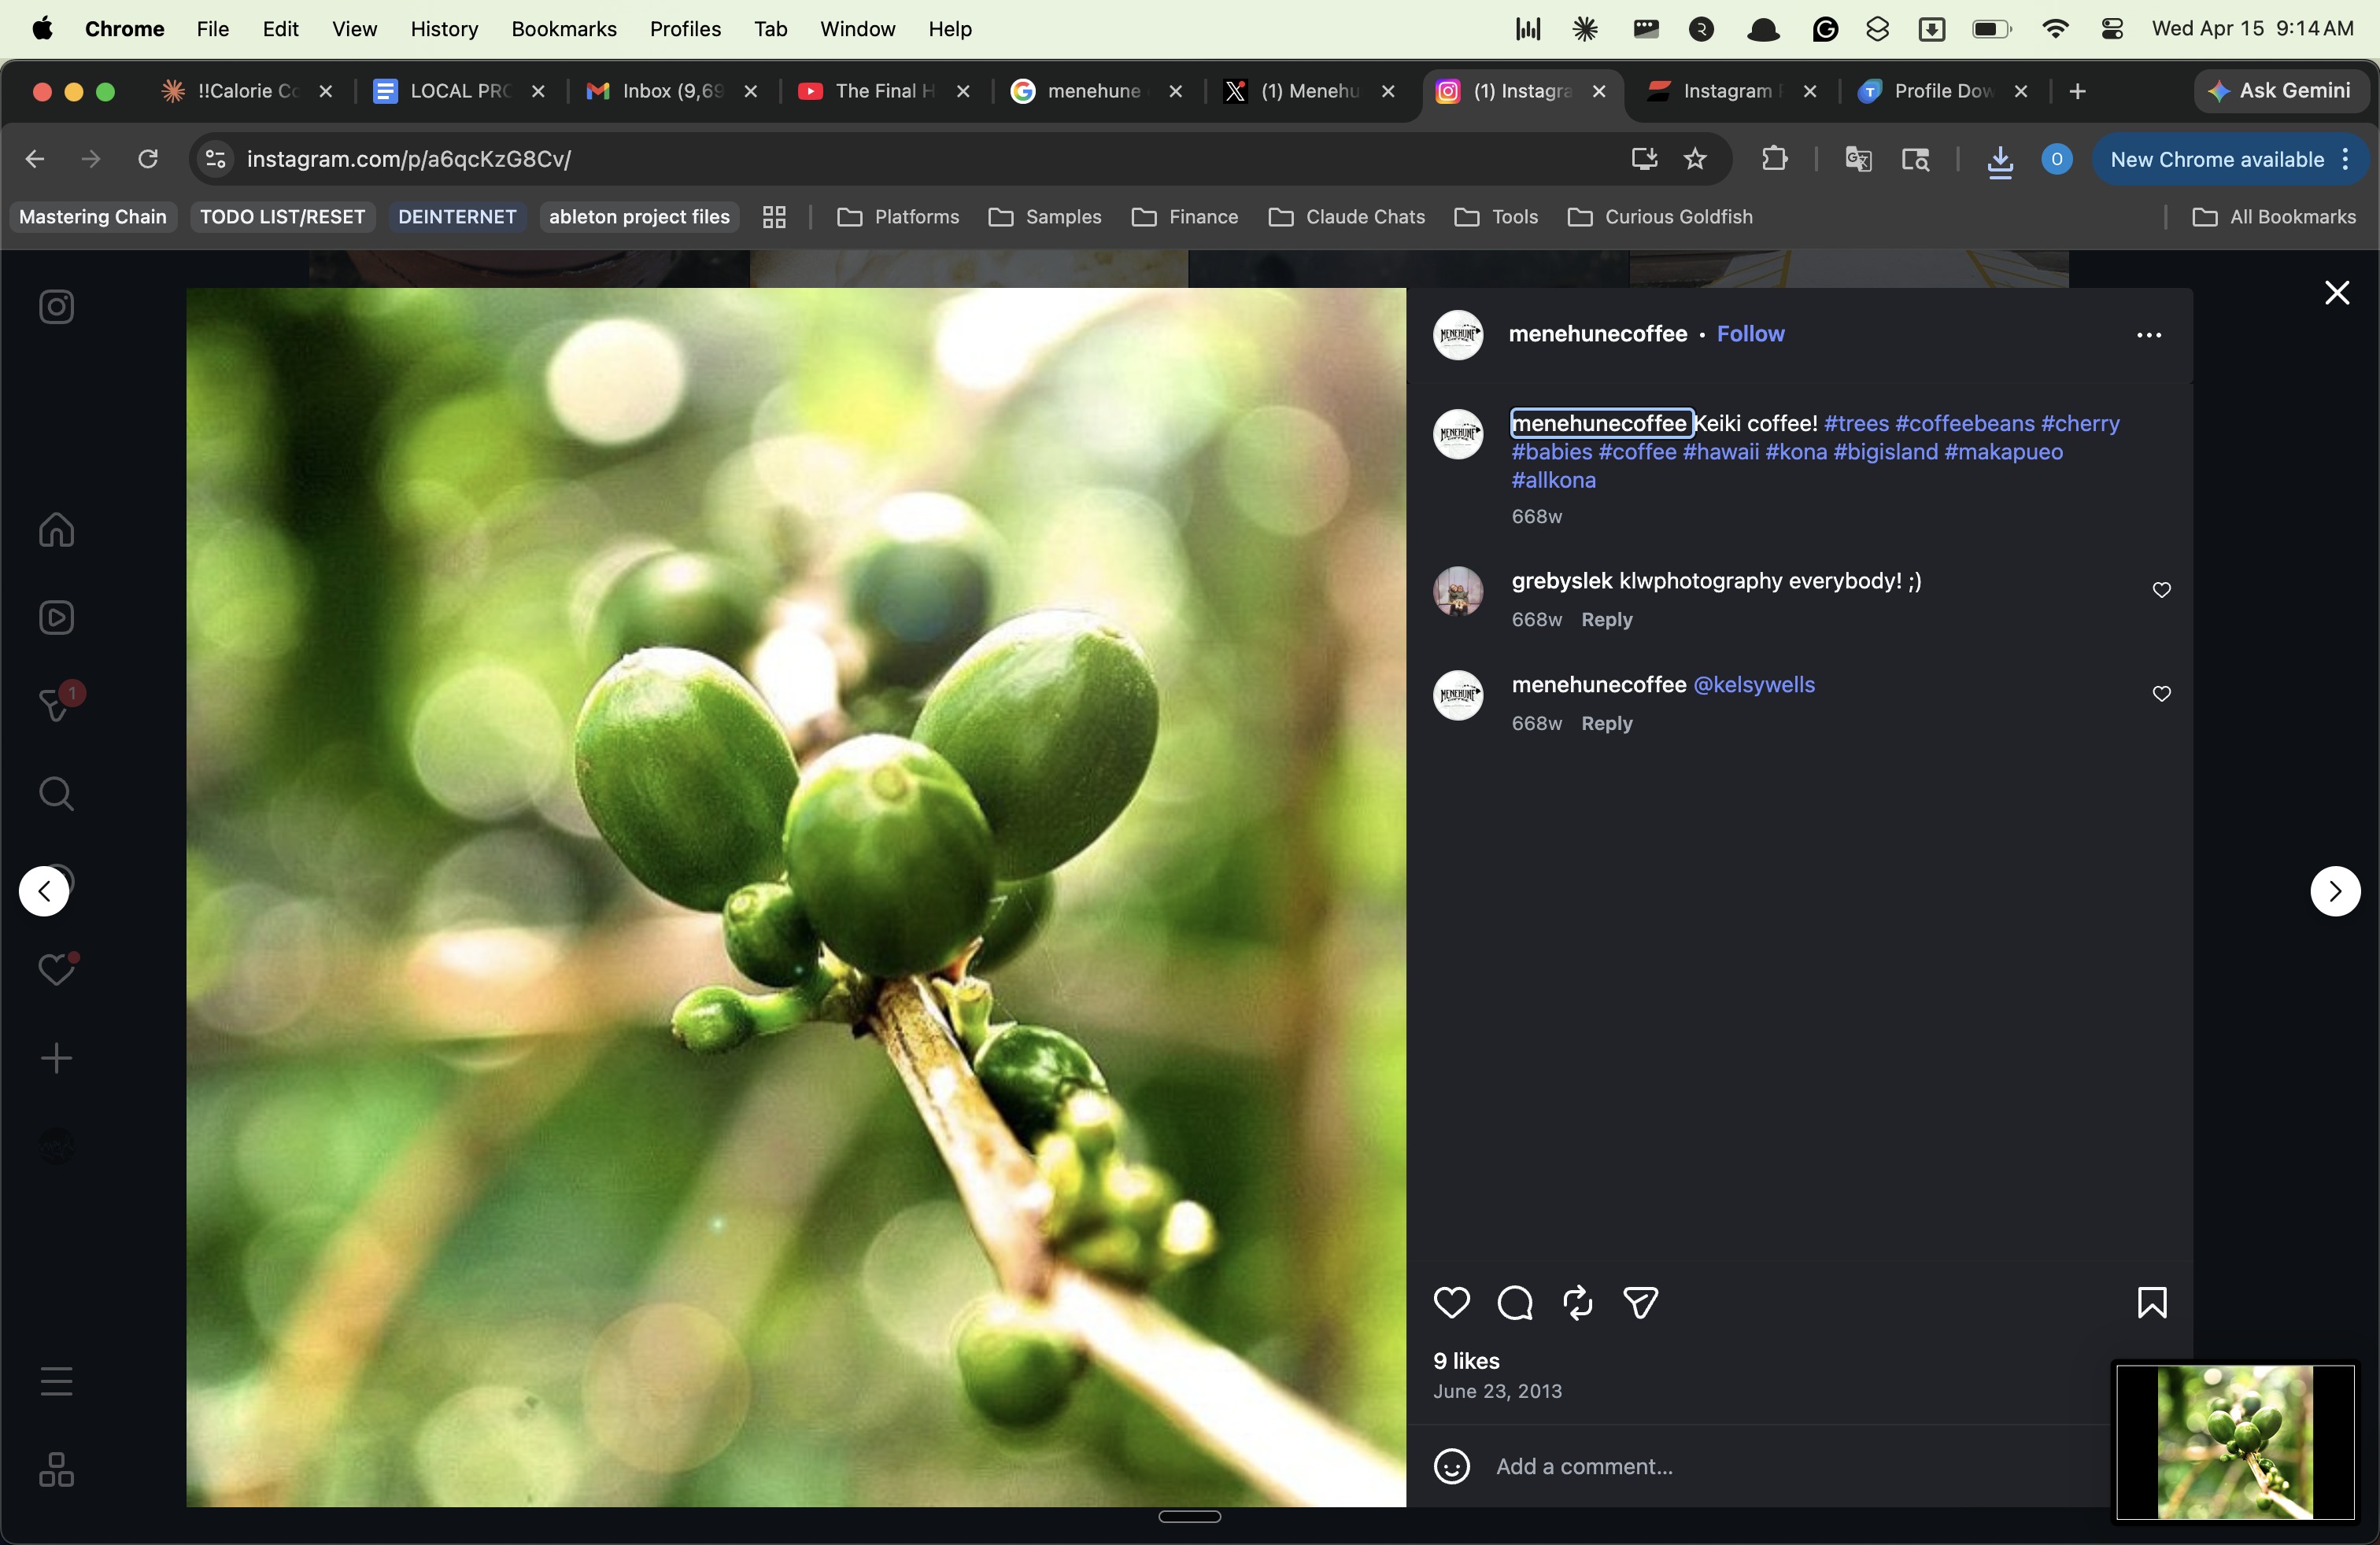Like grebyslek's comment heart
This screenshot has width=2380, height=1545.
pos(2161,590)
